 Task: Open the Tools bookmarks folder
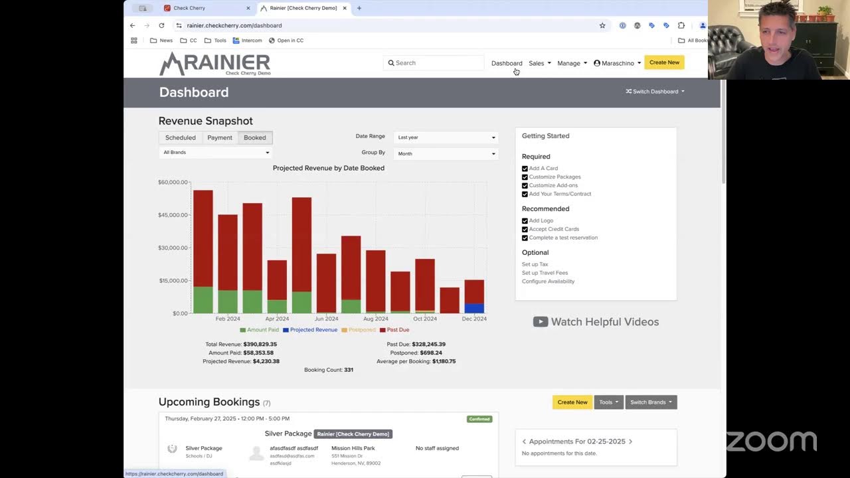(215, 40)
